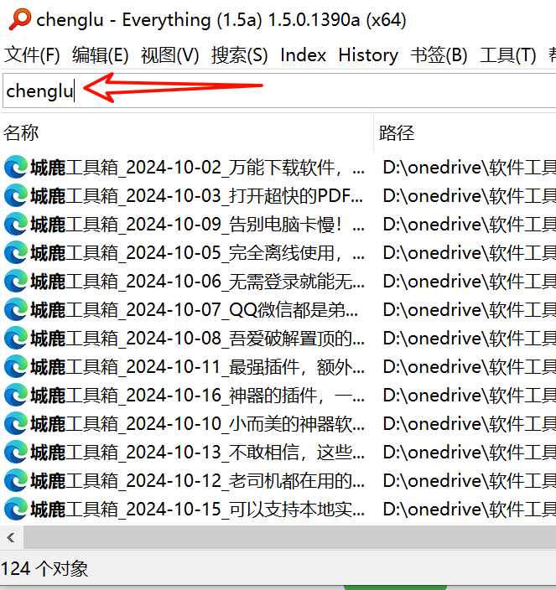Click Edge icon of the 2024-10-03 file

(16, 195)
